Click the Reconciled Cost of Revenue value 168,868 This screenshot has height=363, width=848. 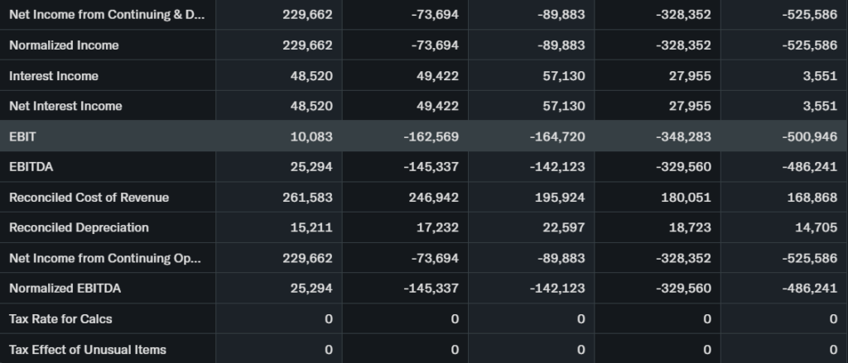809,198
